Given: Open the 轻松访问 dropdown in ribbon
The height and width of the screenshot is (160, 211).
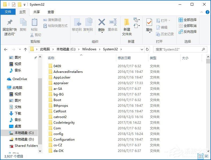Looking at the screenshot, I should [x=137, y=26].
